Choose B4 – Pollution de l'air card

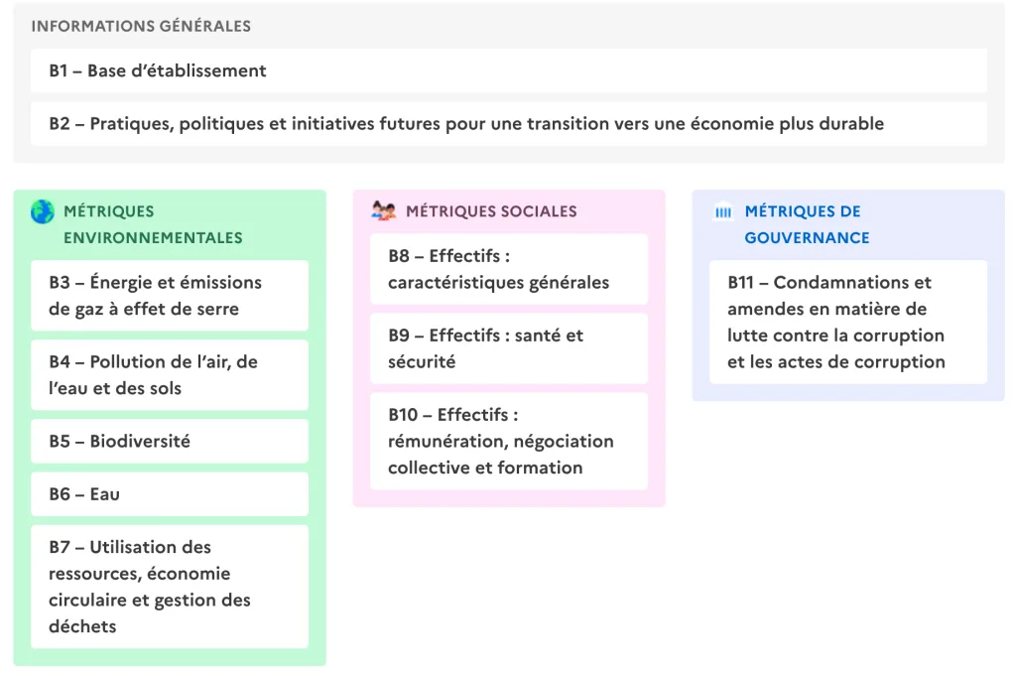(170, 374)
